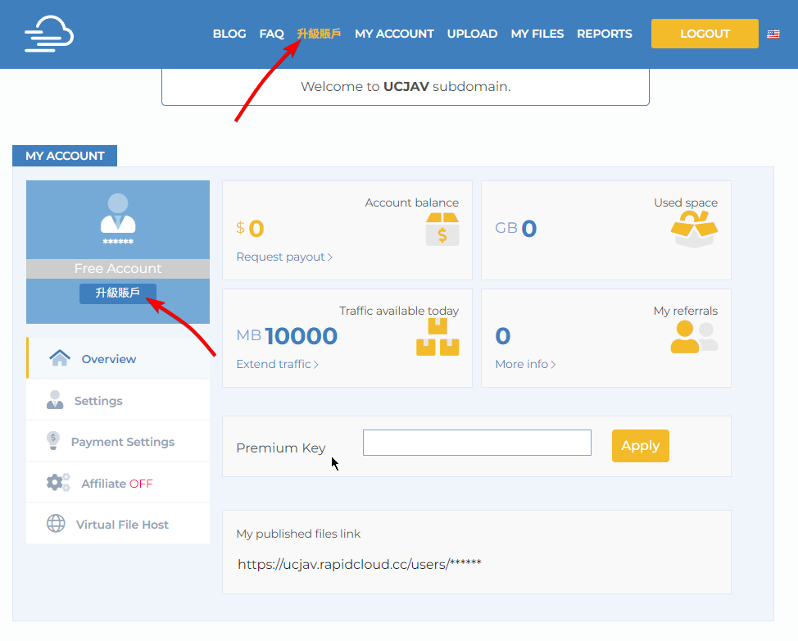Go to MY FILES in navigation

[x=537, y=34]
